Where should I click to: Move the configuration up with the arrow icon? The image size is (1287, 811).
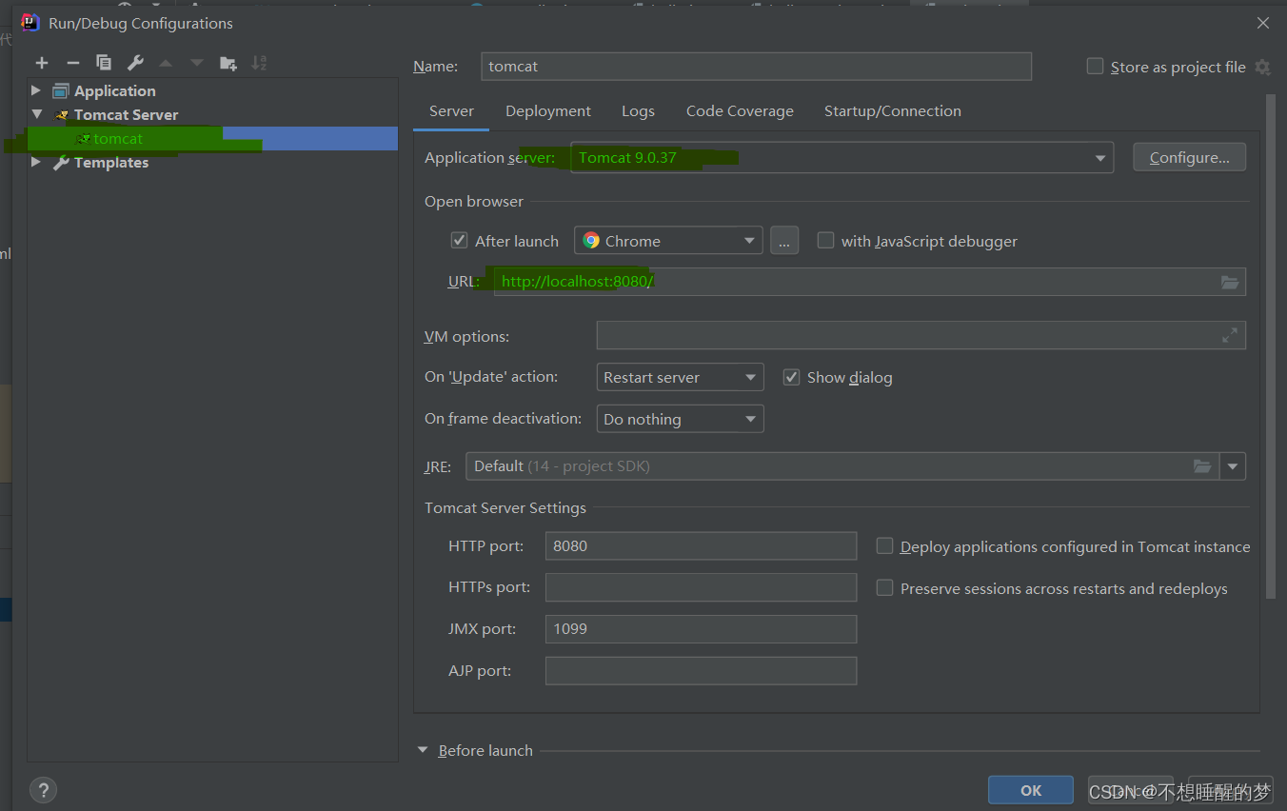click(166, 63)
